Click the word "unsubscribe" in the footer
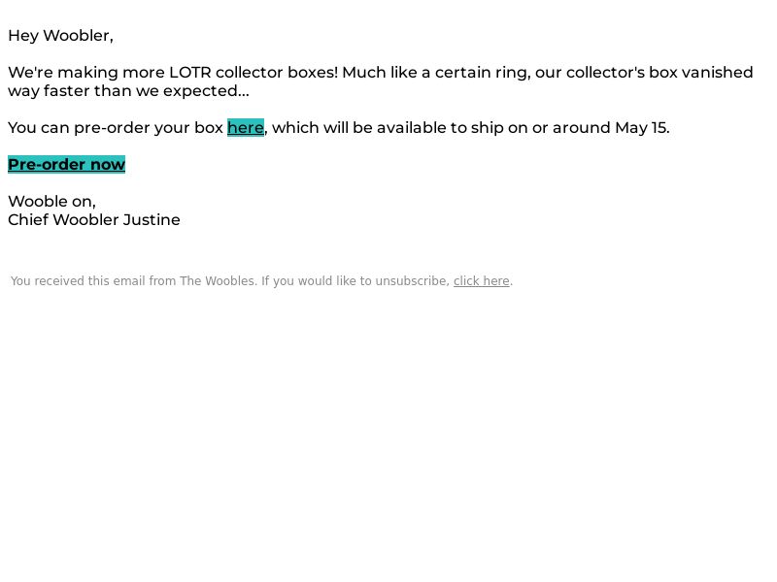The image size is (777, 582). coord(411,281)
